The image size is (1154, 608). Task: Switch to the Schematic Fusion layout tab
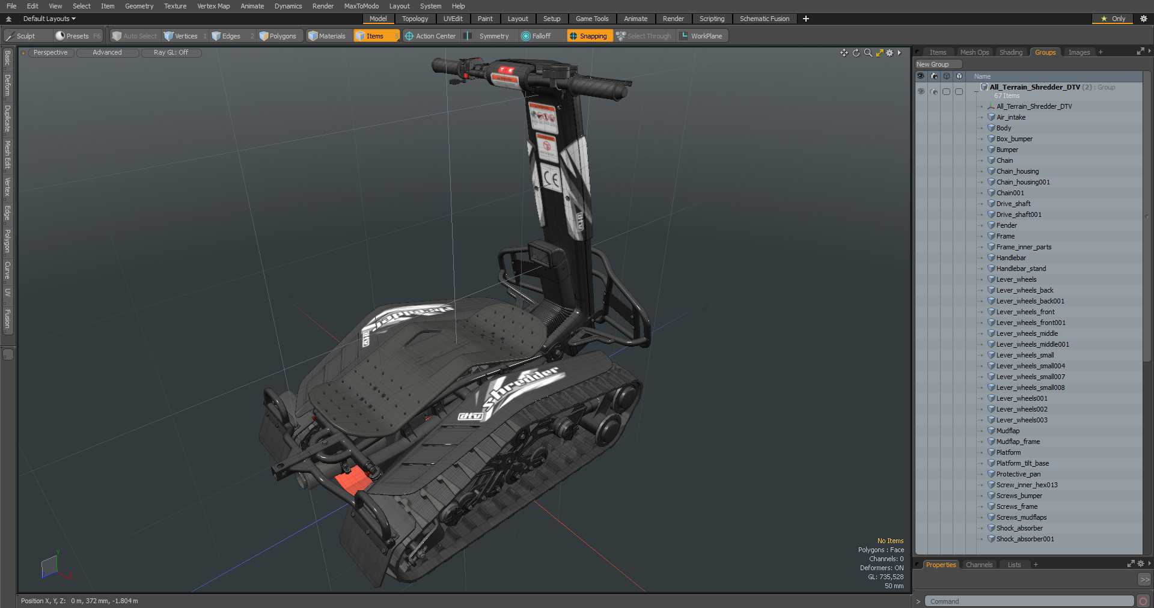coord(765,19)
